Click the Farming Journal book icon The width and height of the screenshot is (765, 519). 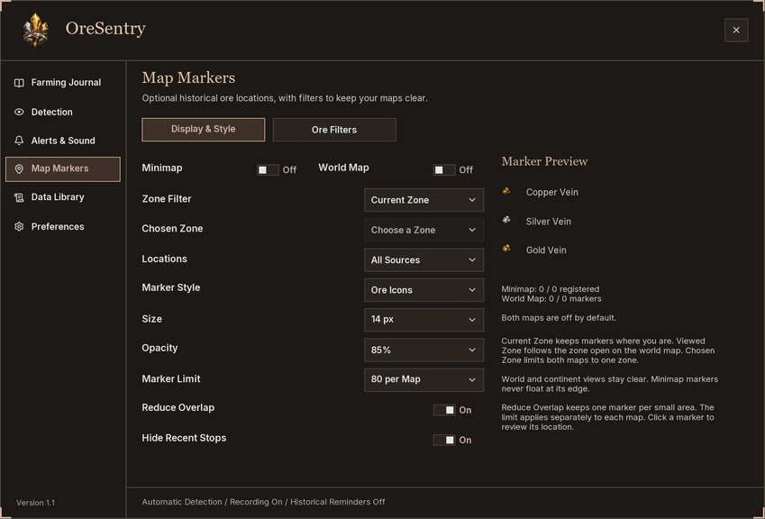tap(19, 83)
